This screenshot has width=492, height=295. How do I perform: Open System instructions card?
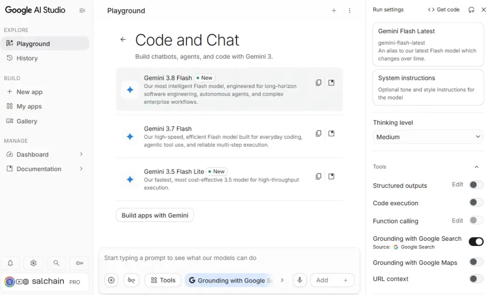(x=428, y=87)
